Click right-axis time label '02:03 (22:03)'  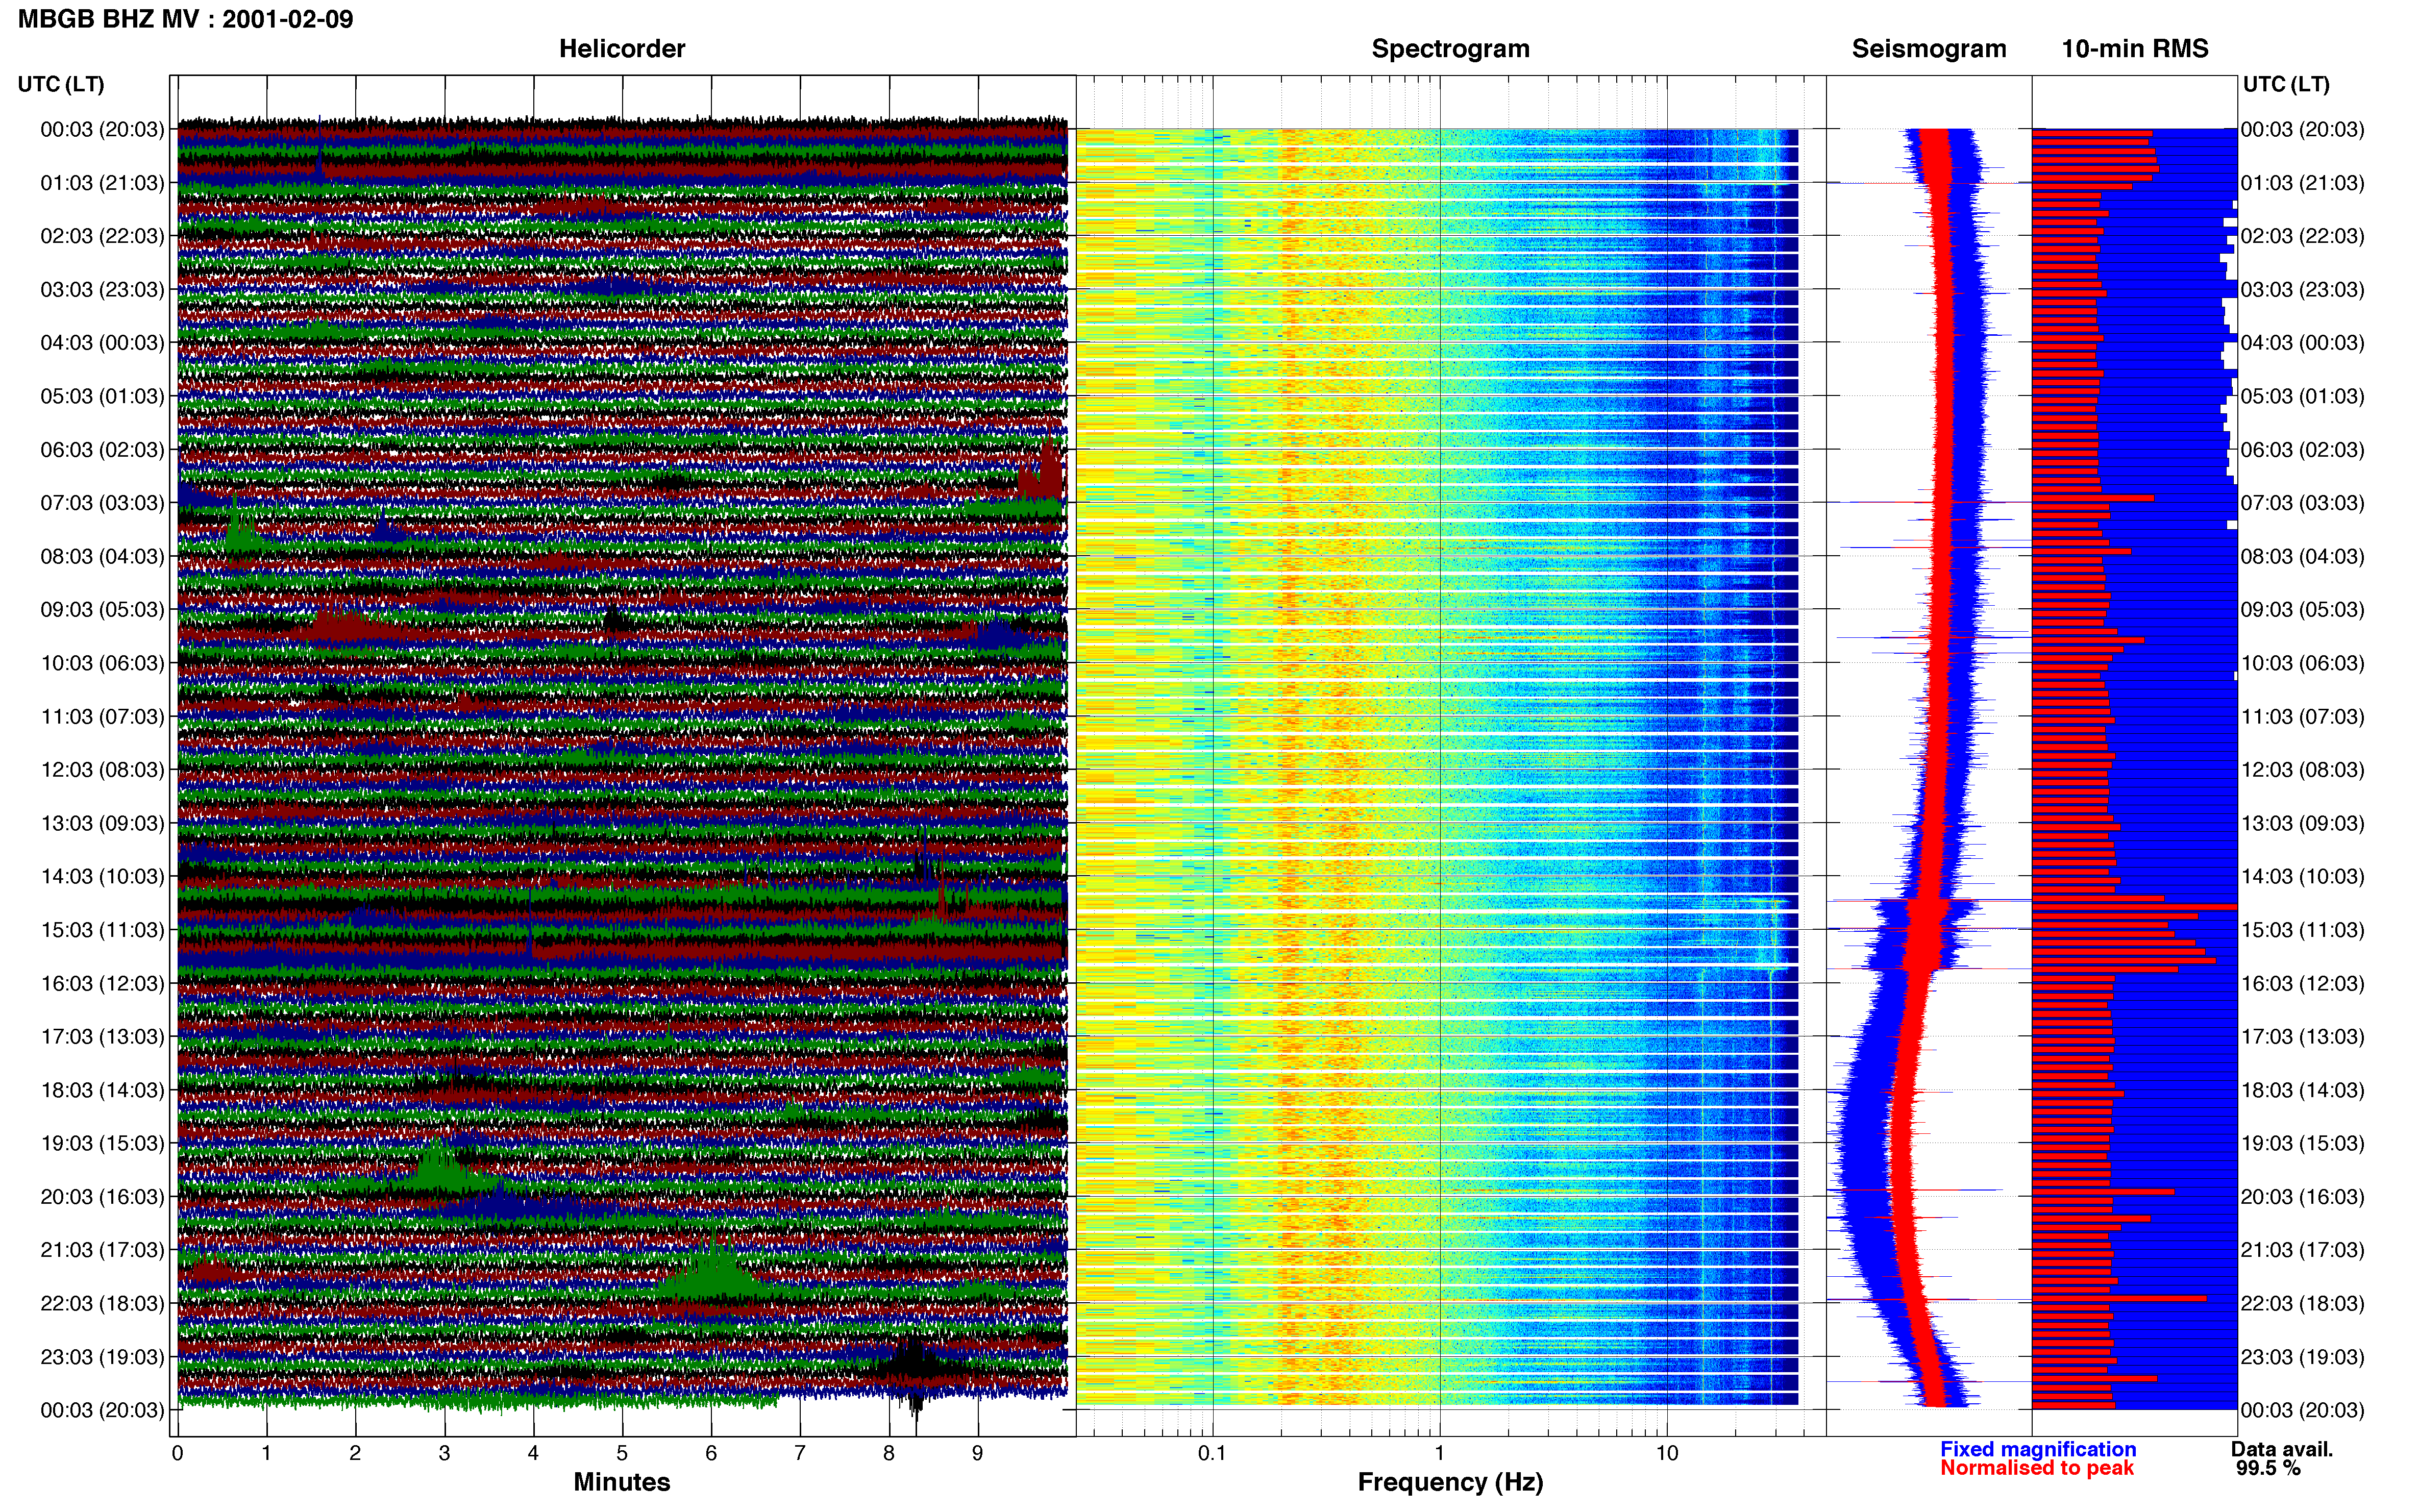pos(2303,236)
